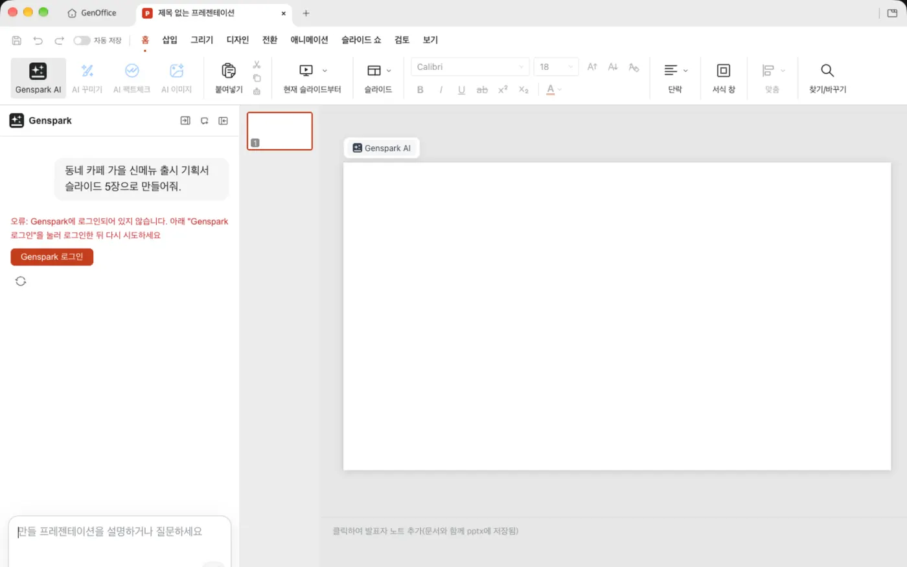This screenshot has height=567, width=907.
Task: Expand the 슬라이드 layout dropdown arrow
Action: (x=389, y=71)
